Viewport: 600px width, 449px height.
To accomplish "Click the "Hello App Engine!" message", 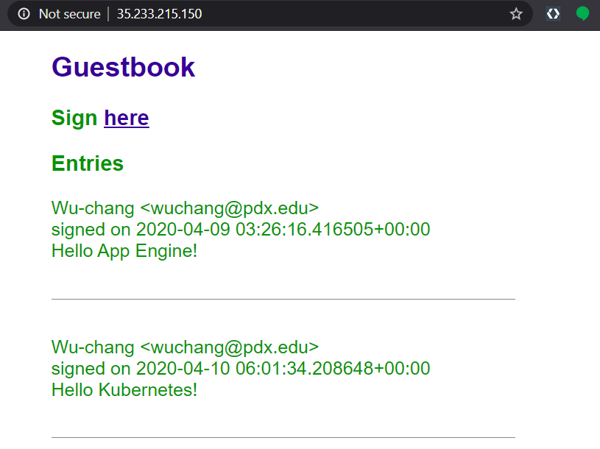I will coord(124,251).
